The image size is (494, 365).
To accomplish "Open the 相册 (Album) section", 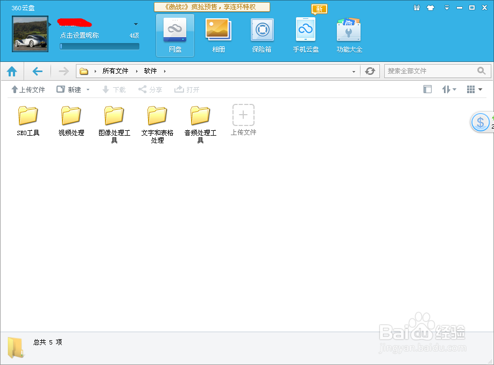I will pos(218,34).
